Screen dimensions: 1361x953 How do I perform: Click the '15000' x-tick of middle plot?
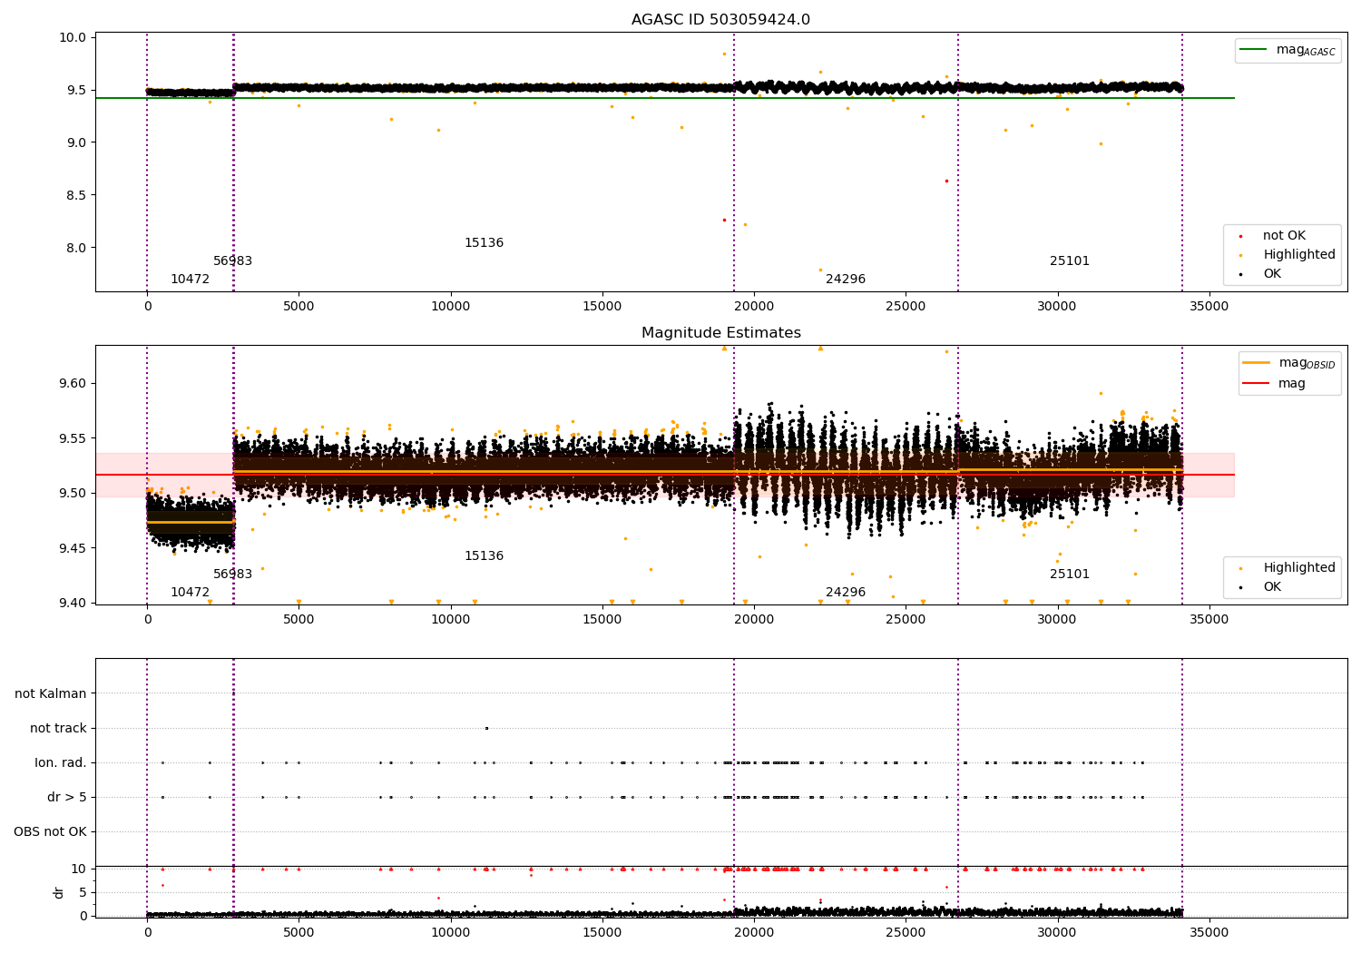602,620
